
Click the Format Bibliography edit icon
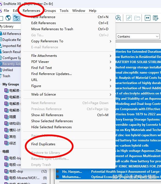(156, 18)
